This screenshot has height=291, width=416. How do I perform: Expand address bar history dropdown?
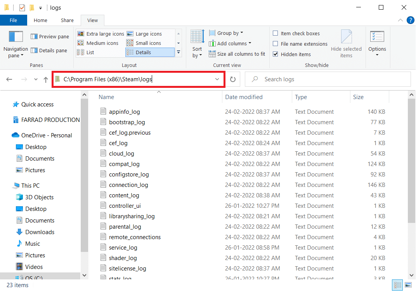[217, 79]
